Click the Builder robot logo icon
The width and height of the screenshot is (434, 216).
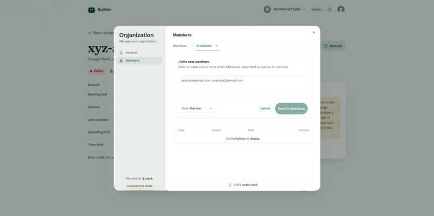92,9
